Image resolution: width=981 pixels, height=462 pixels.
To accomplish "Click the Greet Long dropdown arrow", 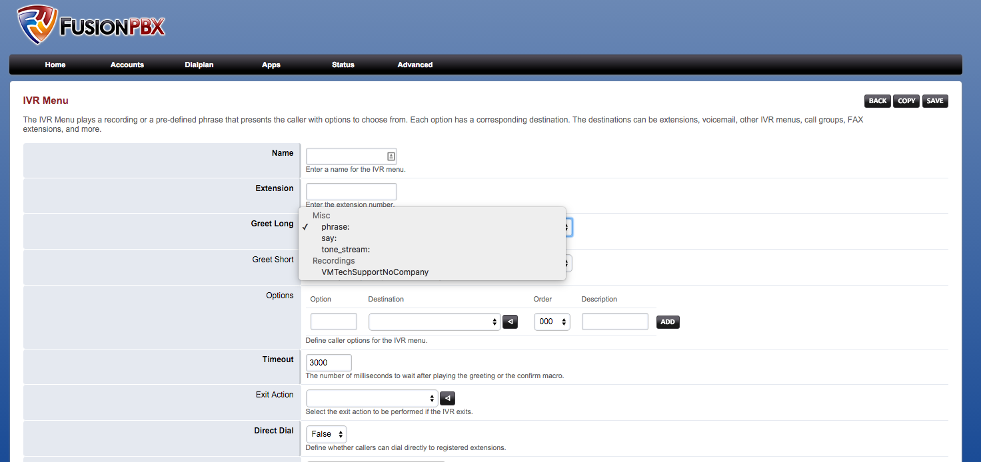I will point(568,228).
